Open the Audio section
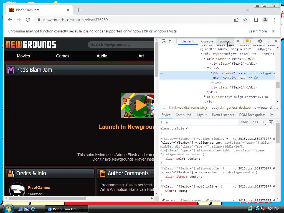The image size is (284, 213). (x=102, y=56)
